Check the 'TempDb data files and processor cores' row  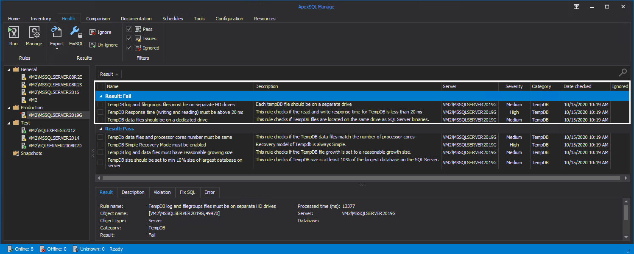pyautogui.click(x=100, y=137)
